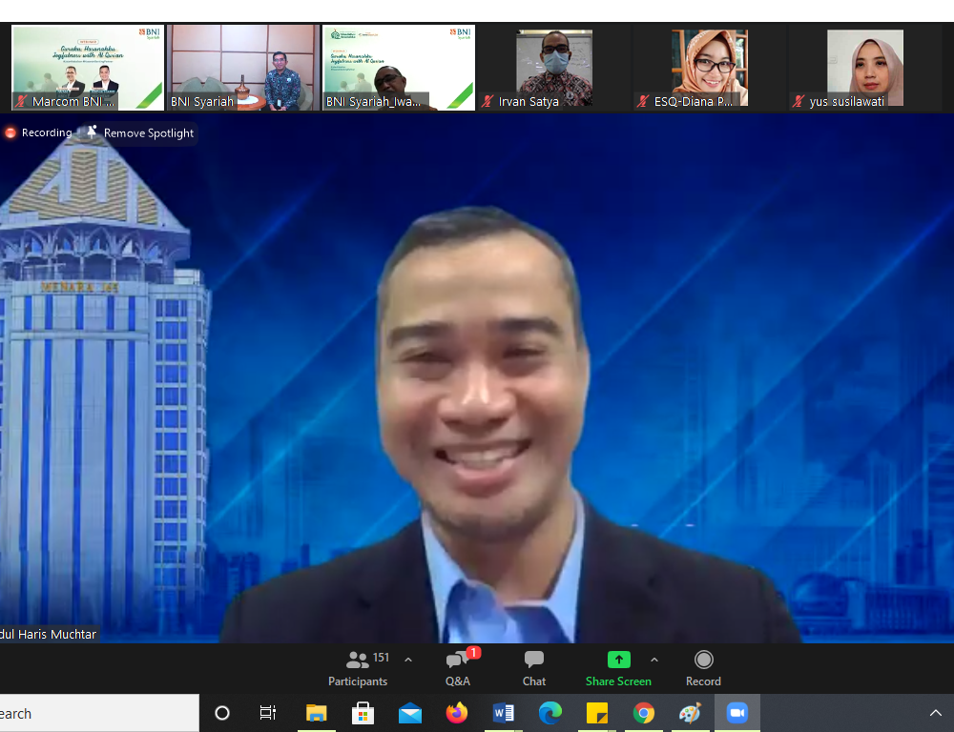Expand Share Screen options arrow
The height and width of the screenshot is (732, 954).
click(x=654, y=660)
